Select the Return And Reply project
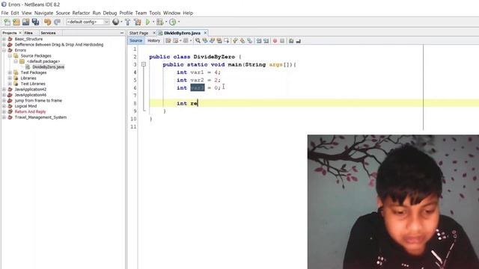 30,111
